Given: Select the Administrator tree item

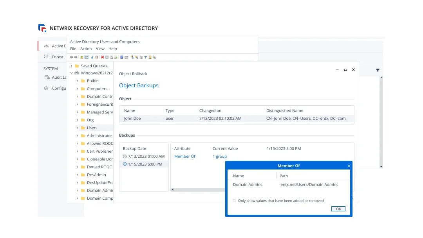Looking at the screenshot, I should tap(99, 135).
